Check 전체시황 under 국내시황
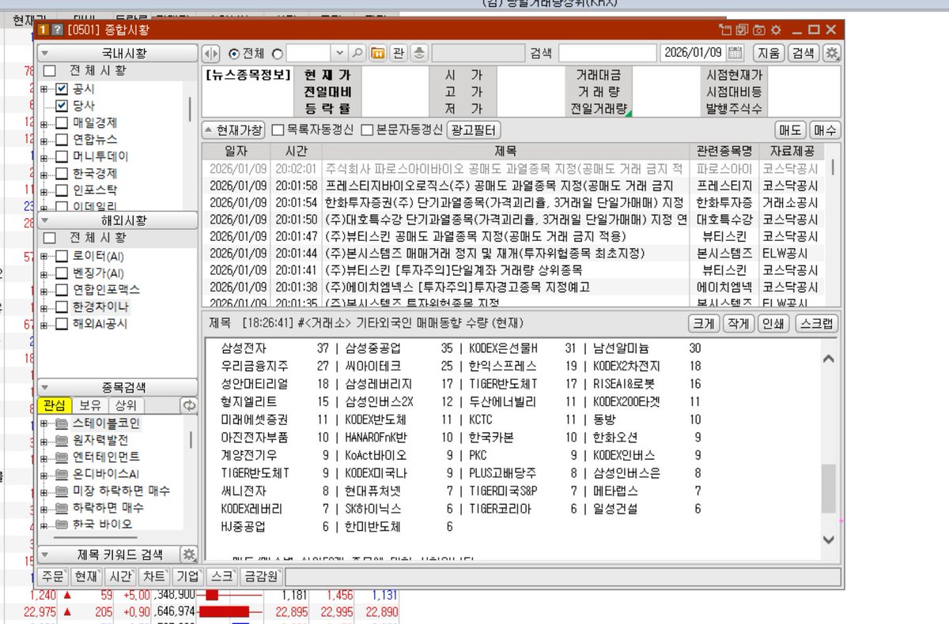The height and width of the screenshot is (624, 949). click(x=49, y=71)
